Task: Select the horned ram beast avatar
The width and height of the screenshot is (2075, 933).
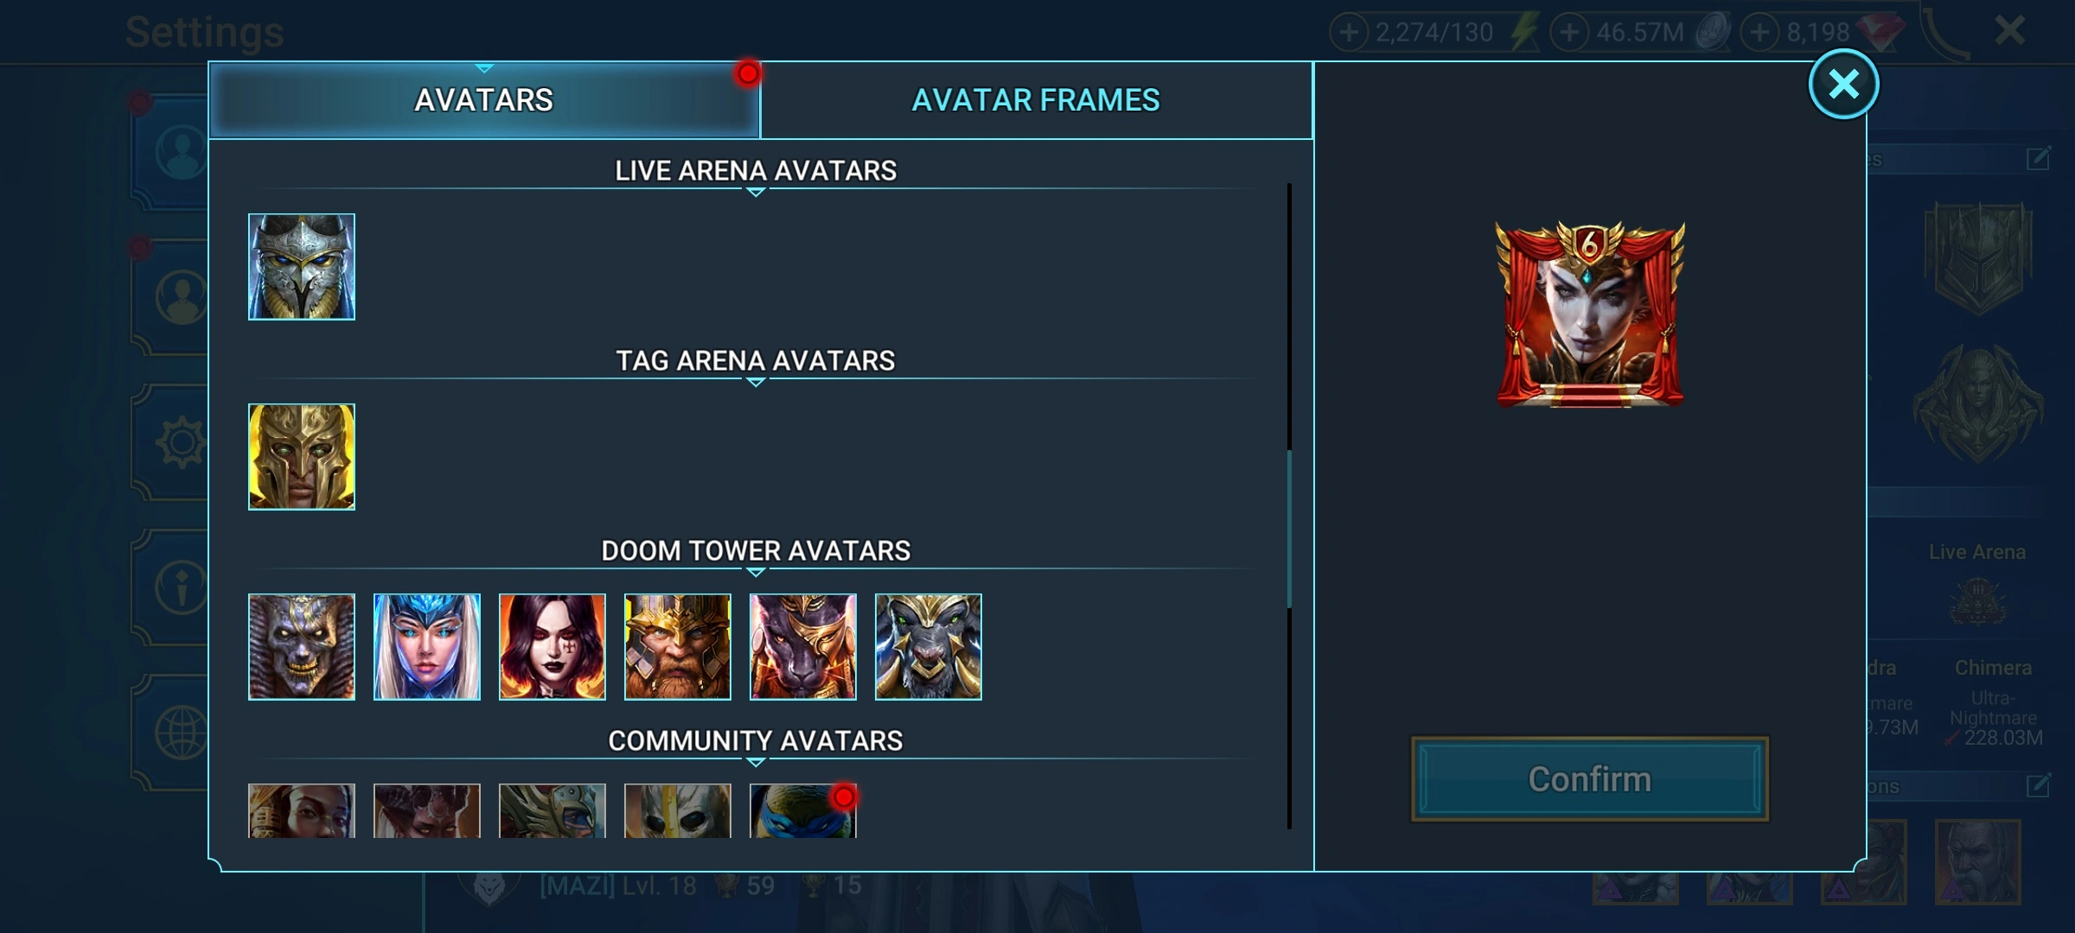Action: tap(928, 647)
